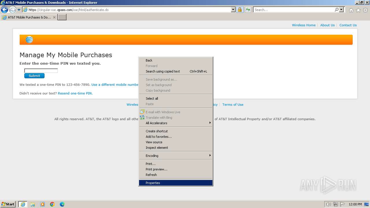Expand the All Accelerators submenu
The height and width of the screenshot is (208, 370).
pyautogui.click(x=176, y=123)
